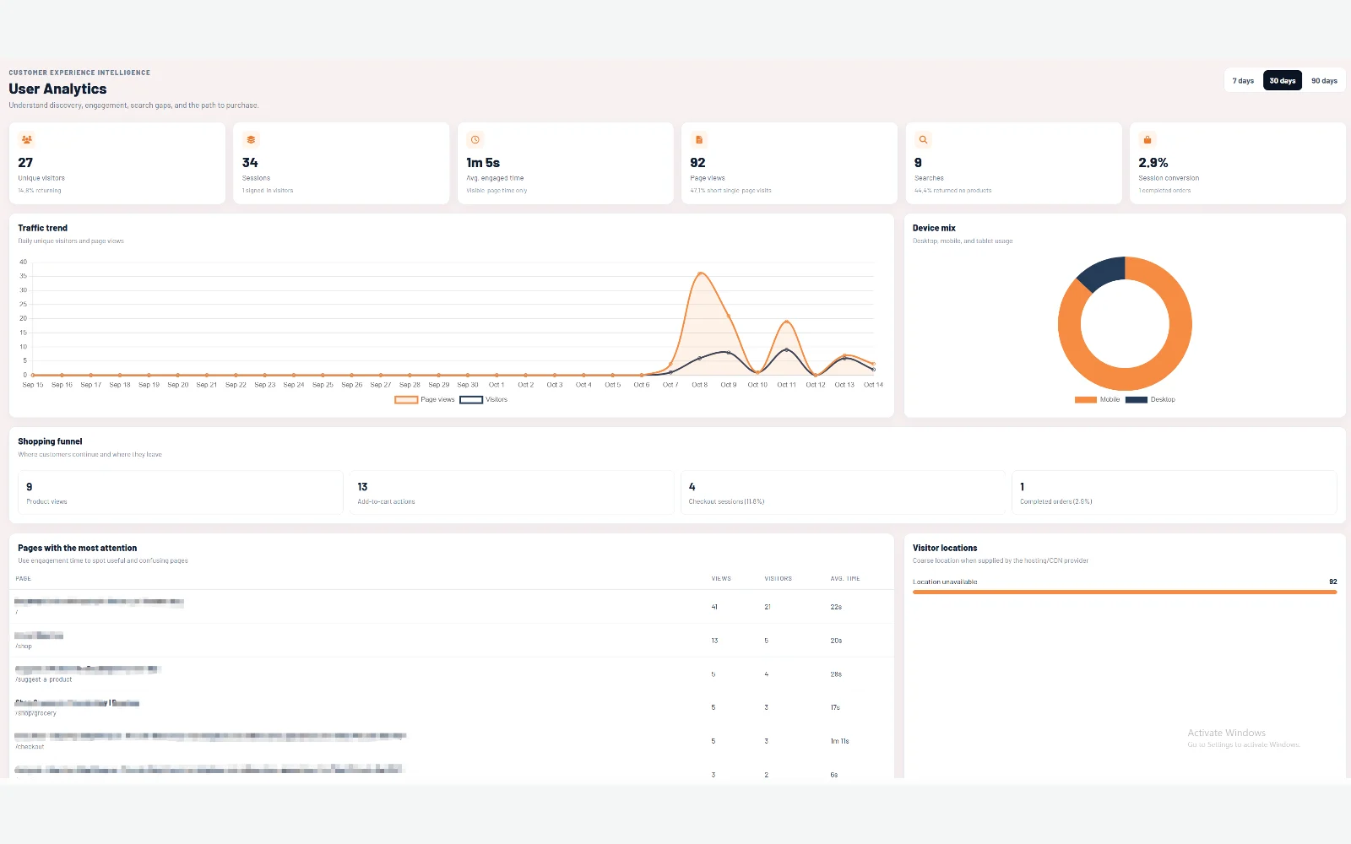Image resolution: width=1351 pixels, height=844 pixels.
Task: Click the Sessions layers icon
Action: 251,140
